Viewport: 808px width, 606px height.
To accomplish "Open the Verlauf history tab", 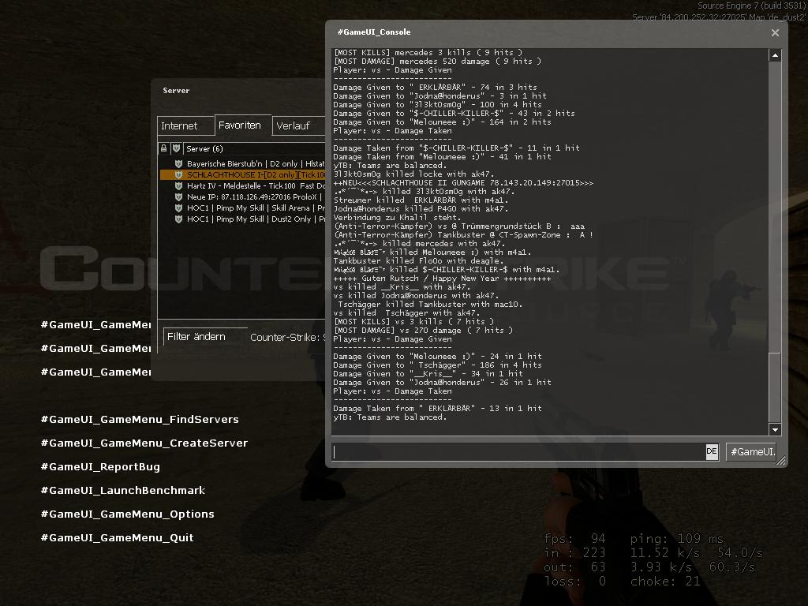I will point(293,126).
